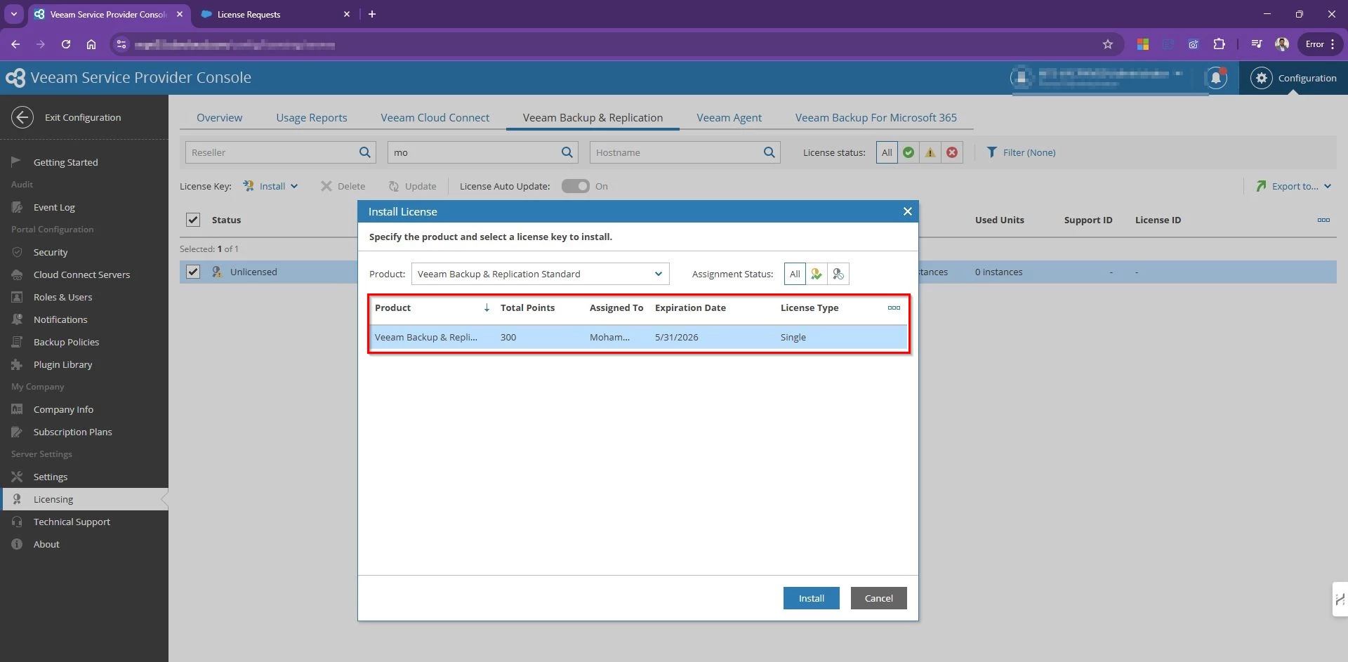Switch to the Usage Reports tab

tap(312, 117)
